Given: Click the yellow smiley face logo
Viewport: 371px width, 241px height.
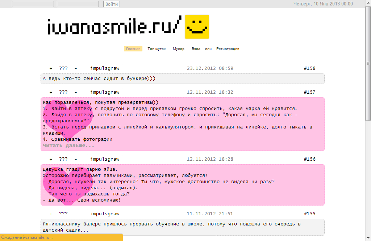Looking at the screenshot, I should pyautogui.click(x=197, y=27).
